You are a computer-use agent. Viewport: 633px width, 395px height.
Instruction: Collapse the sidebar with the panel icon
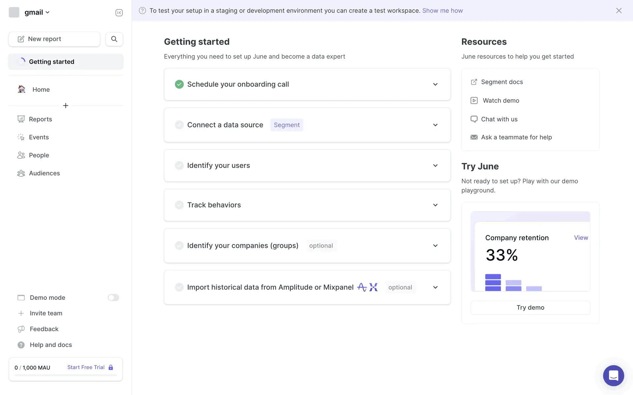(x=119, y=13)
